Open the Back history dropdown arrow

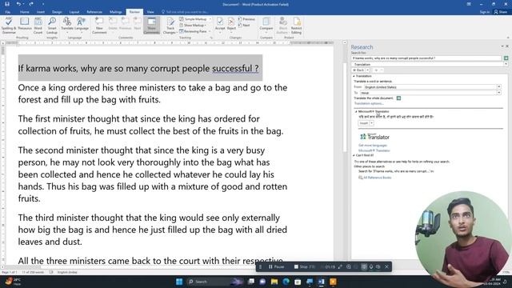[368, 70]
